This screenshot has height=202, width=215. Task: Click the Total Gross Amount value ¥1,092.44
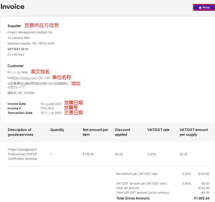tap(201, 198)
